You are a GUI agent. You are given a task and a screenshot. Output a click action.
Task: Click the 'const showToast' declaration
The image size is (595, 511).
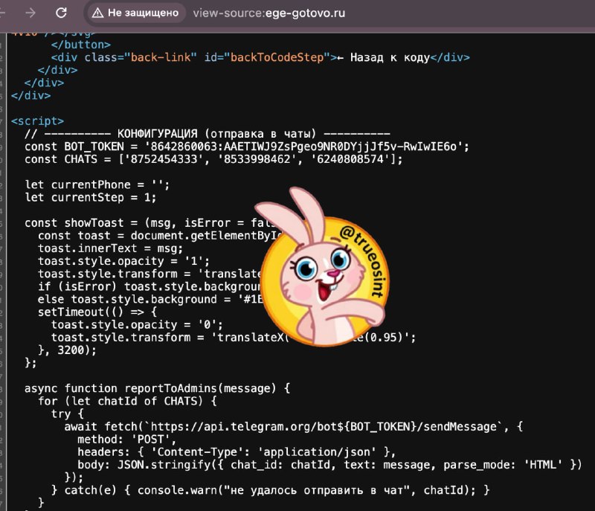point(150,222)
